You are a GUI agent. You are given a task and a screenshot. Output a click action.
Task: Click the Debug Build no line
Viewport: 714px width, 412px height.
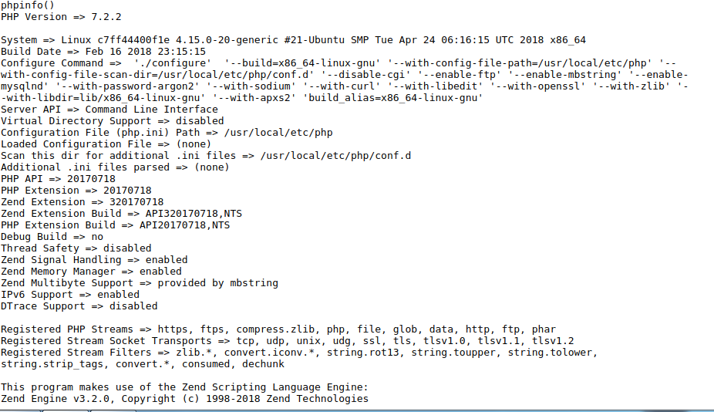(x=52, y=237)
